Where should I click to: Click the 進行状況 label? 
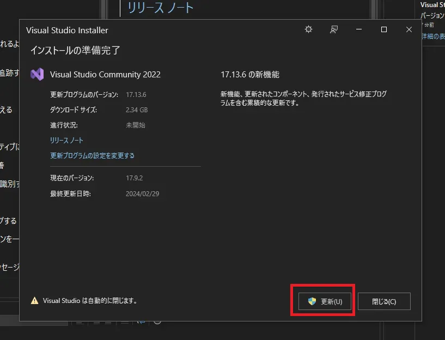coord(64,125)
